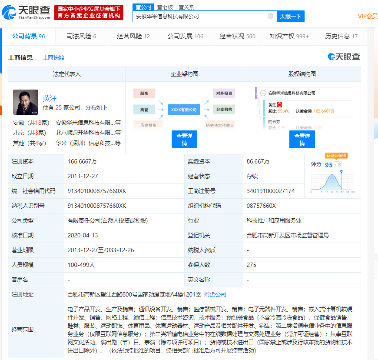Click the red badge icon beside shareholder 黄汪
This screenshot has height=360, width=378.
[280, 105]
